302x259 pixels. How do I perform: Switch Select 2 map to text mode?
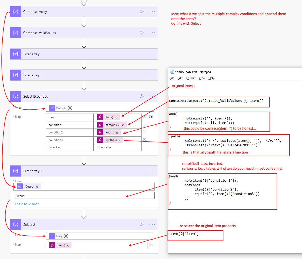pyautogui.click(x=151, y=245)
